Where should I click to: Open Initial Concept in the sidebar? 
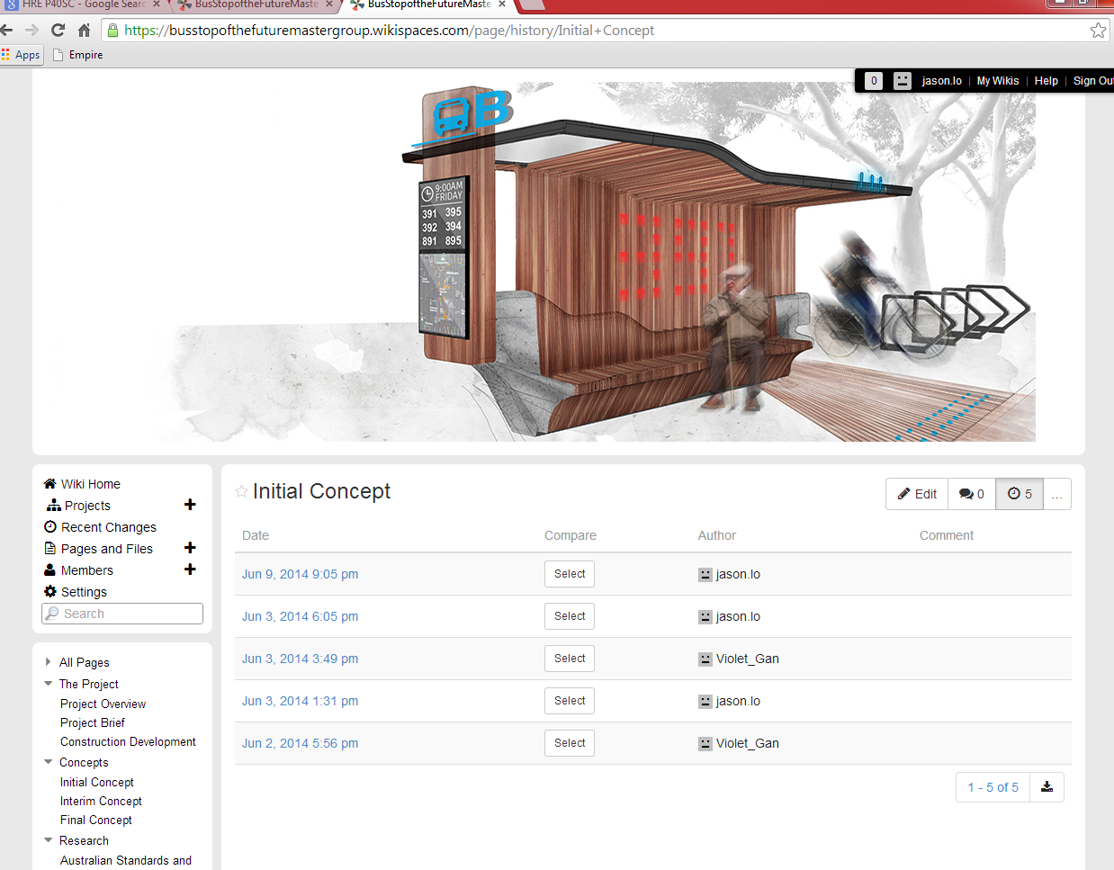(97, 783)
